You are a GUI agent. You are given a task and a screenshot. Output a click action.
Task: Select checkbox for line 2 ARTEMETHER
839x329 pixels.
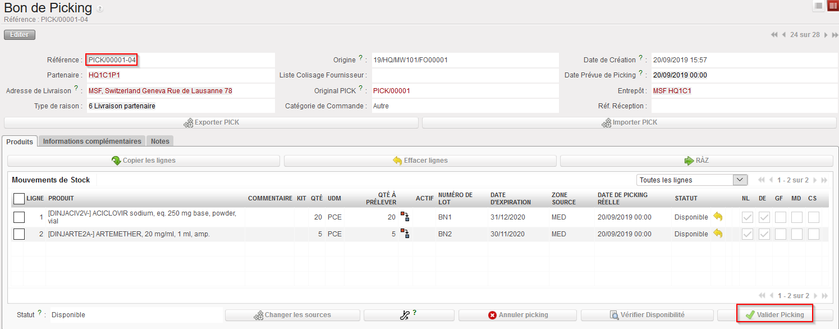[19, 234]
